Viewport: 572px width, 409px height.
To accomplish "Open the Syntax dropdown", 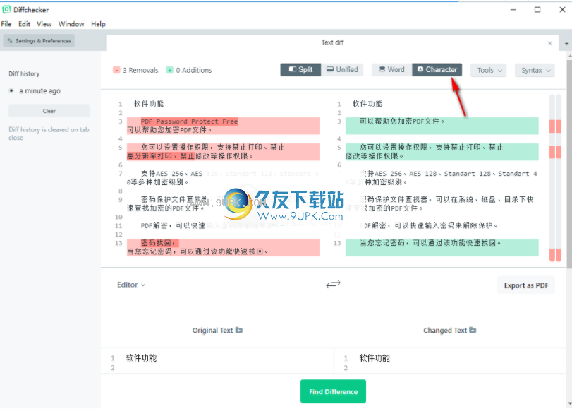I will coord(535,70).
